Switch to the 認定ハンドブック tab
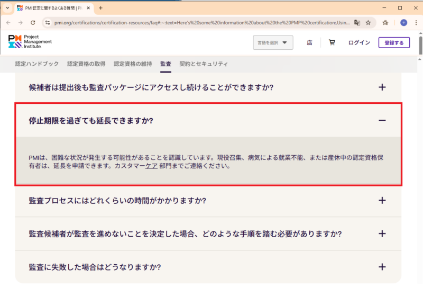 pyautogui.click(x=37, y=64)
